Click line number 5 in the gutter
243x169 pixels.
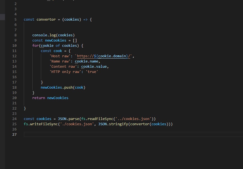(15, 20)
